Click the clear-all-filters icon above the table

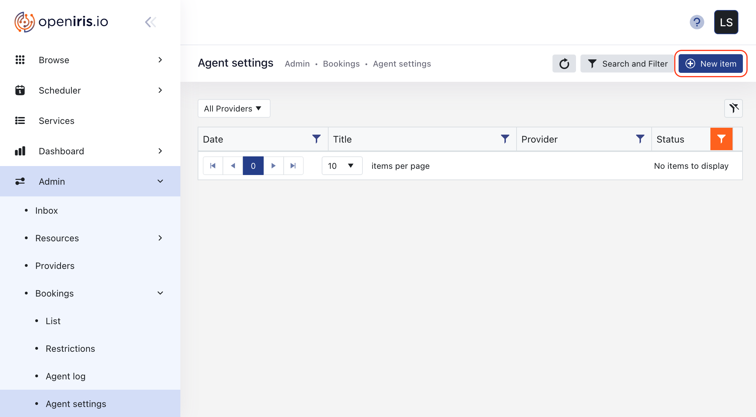click(x=734, y=108)
